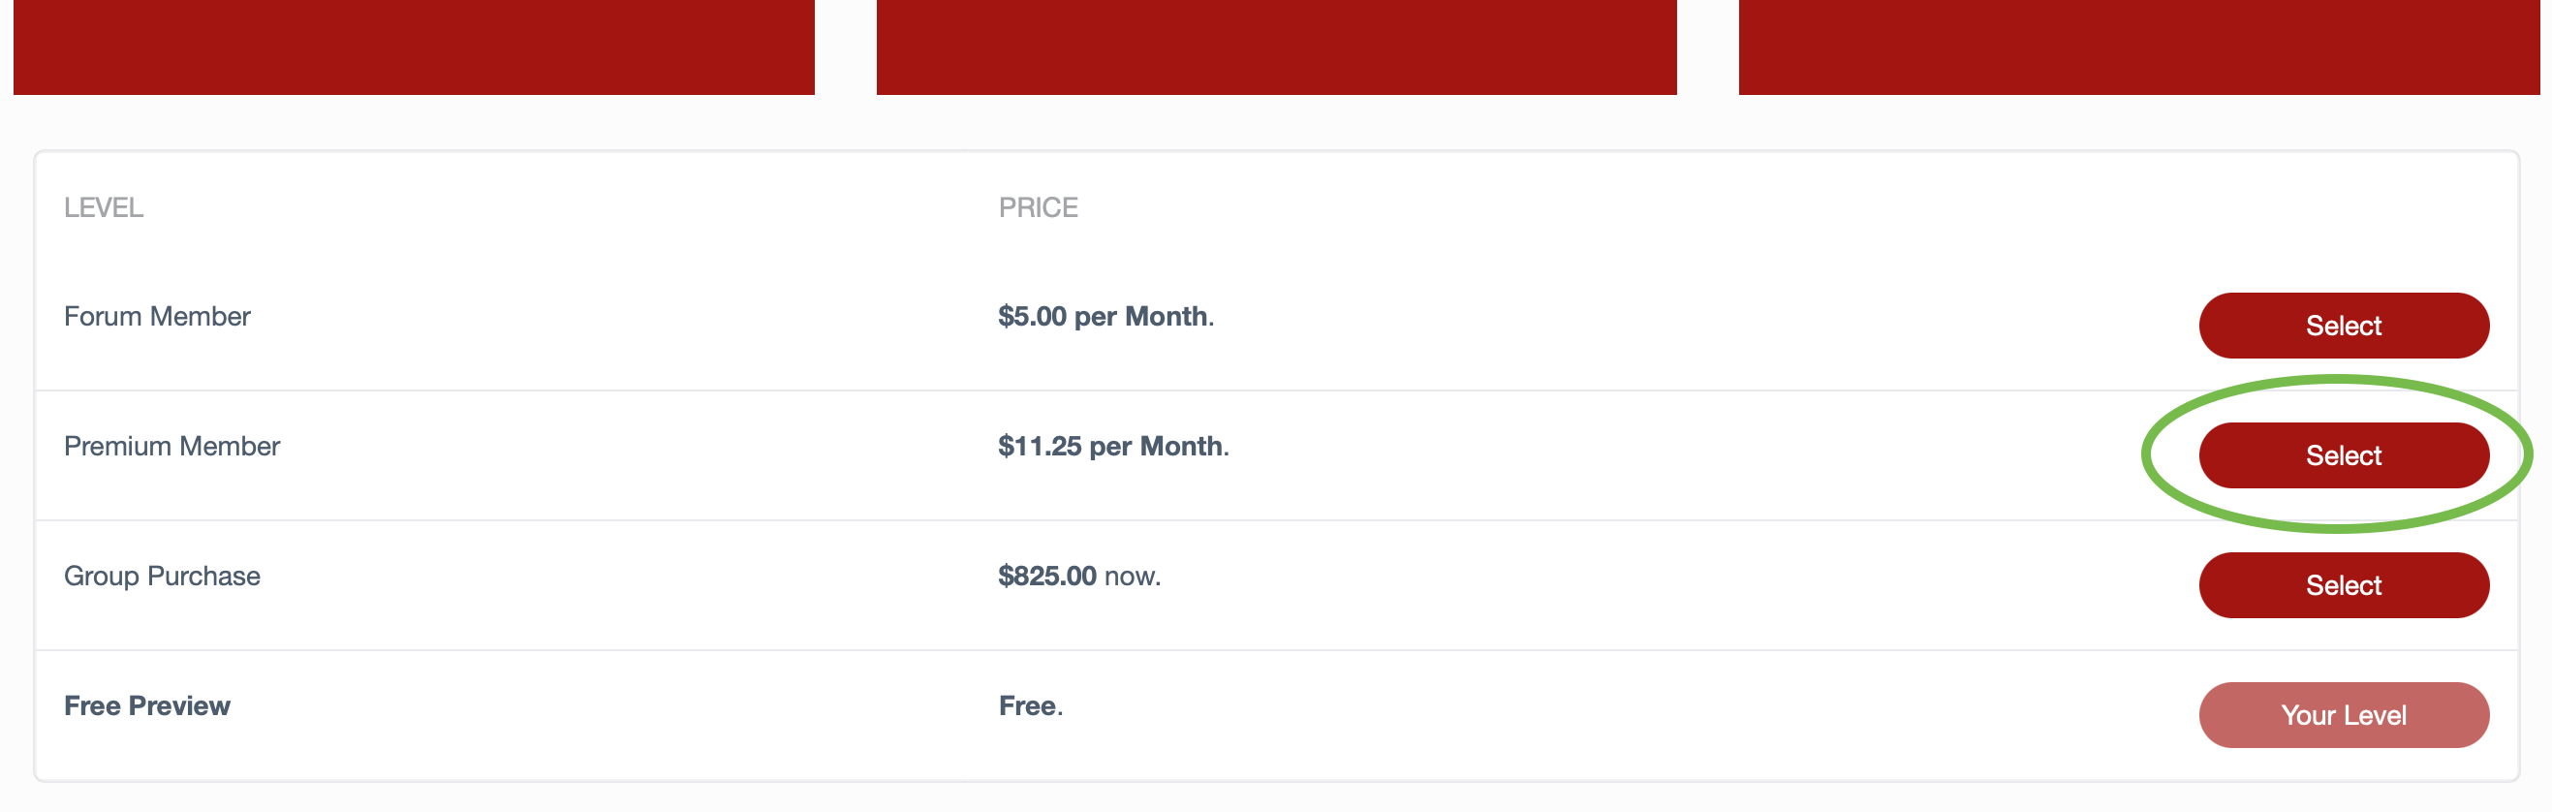Image resolution: width=2552 pixels, height=812 pixels.
Task: Click the right red banner block
Action: tap(2139, 47)
